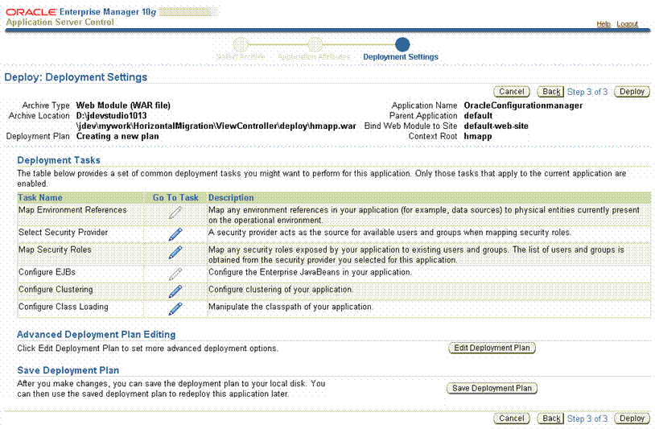This screenshot has width=655, height=429.
Task: Open Map Environment References pencil icon
Action: point(175,212)
